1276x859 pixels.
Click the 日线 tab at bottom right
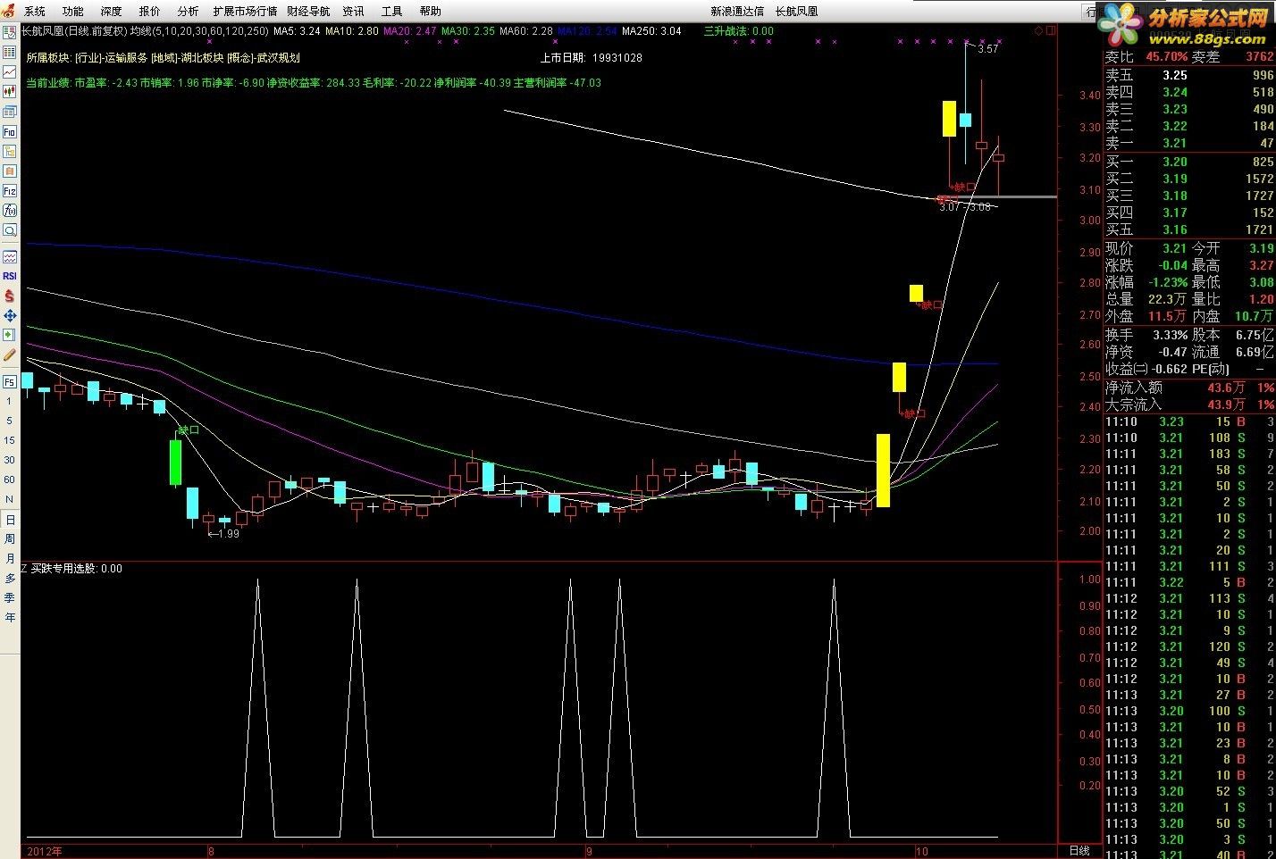tap(1079, 851)
